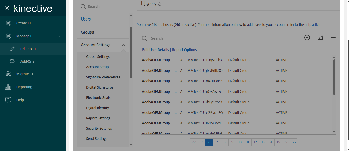Open the hamburger options menu icon
Image resolution: width=350 pixels, height=151 pixels.
333,38
